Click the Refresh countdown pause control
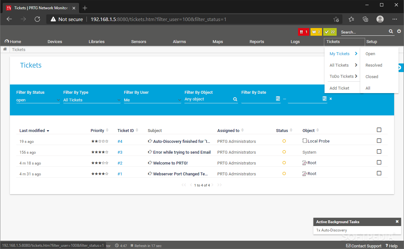This screenshot has width=404, height=249. pos(132,246)
